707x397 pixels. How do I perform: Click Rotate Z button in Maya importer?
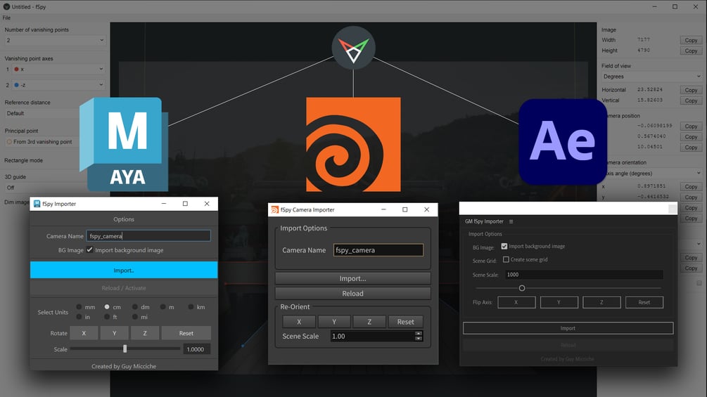tap(145, 333)
